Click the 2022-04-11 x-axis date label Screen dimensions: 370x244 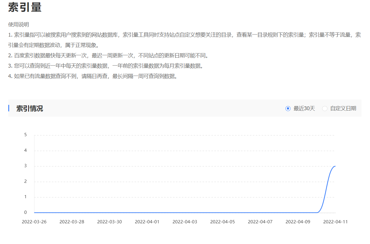click(x=335, y=222)
